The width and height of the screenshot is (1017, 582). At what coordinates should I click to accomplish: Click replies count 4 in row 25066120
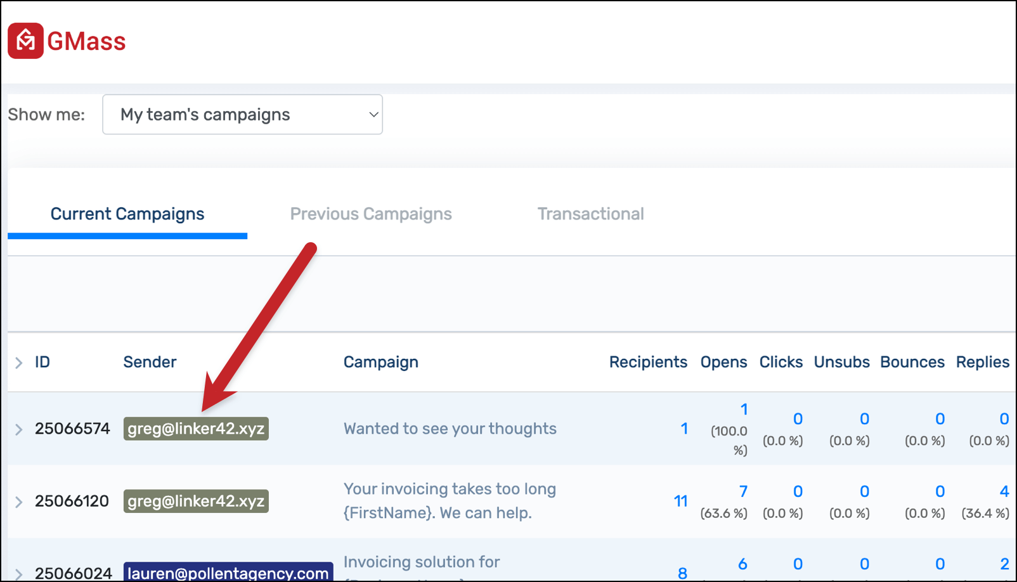1004,491
